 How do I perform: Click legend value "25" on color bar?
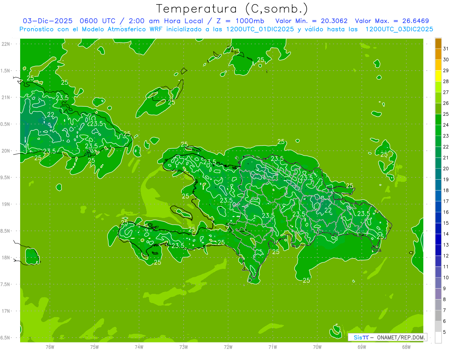pyautogui.click(x=446, y=114)
